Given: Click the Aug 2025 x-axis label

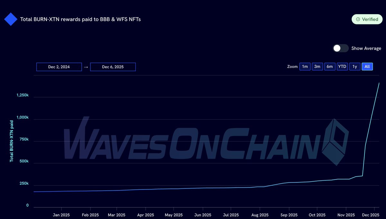Looking at the screenshot, I should (x=260, y=215).
